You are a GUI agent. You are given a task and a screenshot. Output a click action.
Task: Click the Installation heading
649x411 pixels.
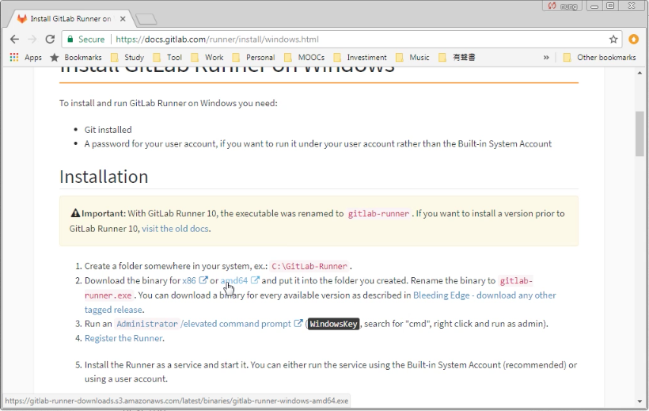[x=104, y=177]
